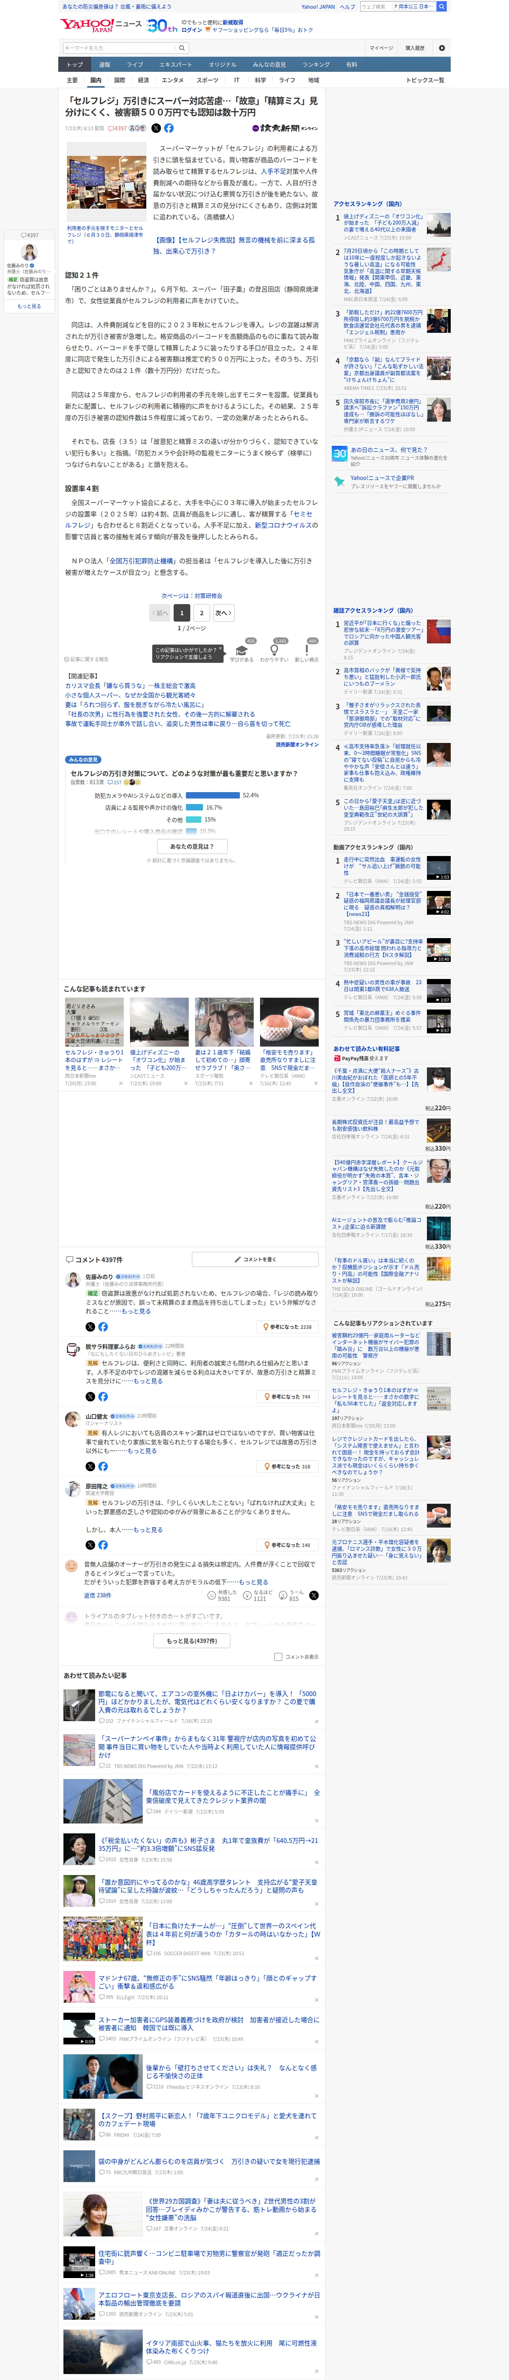This screenshot has height=2380, width=509.
Task: Open the 30th anniversary logo
Action: [162, 26]
